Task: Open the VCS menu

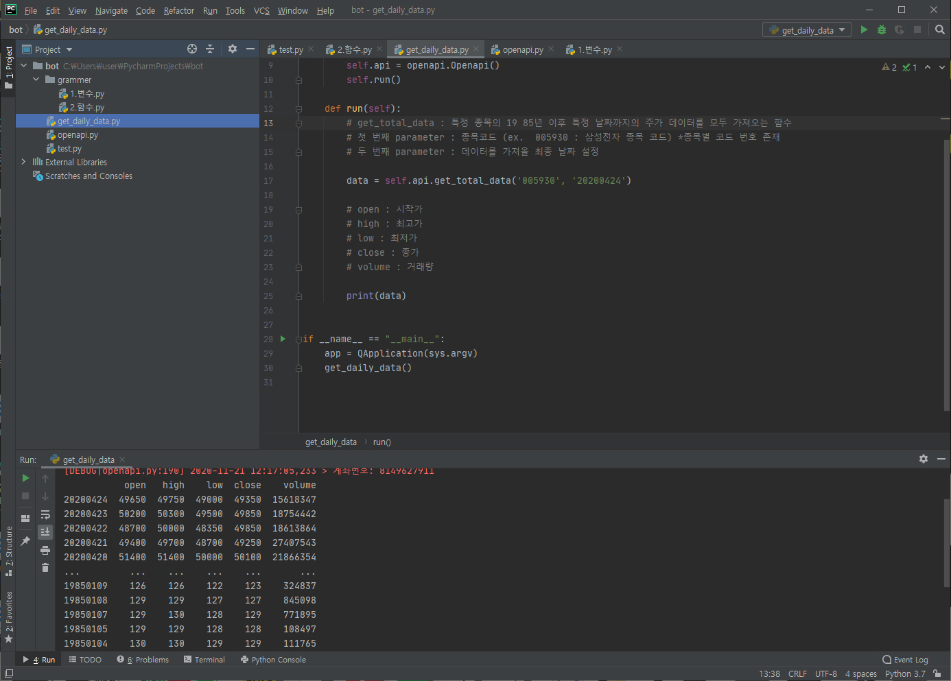Action: tap(261, 10)
